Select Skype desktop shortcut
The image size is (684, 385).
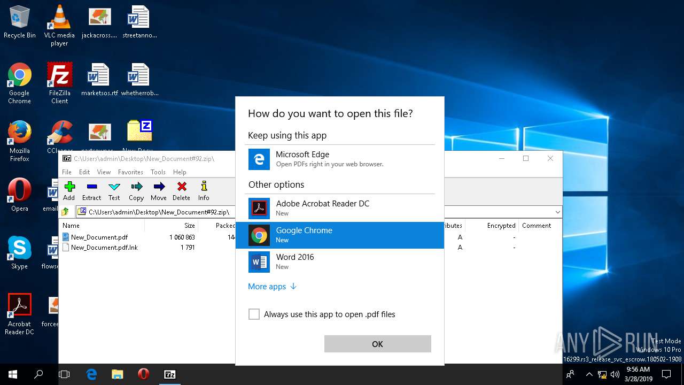coord(20,252)
